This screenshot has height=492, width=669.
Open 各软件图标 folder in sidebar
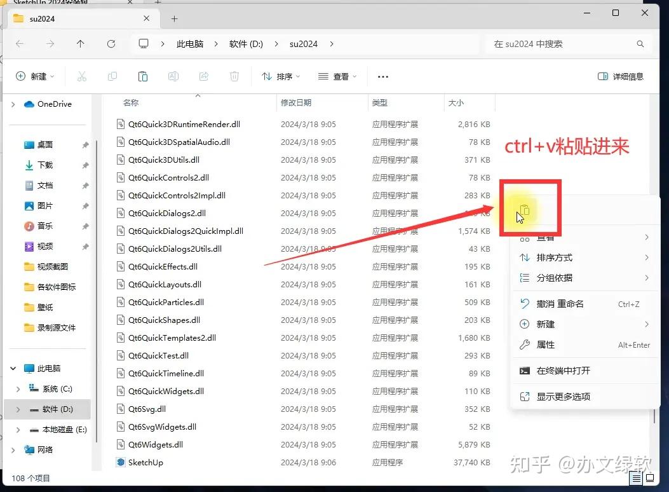click(56, 287)
